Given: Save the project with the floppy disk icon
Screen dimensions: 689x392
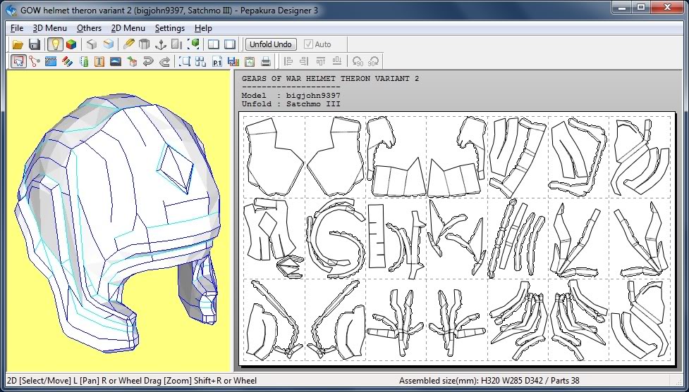Looking at the screenshot, I should coord(35,44).
